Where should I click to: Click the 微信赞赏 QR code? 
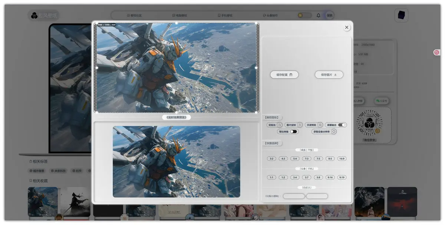369,122
